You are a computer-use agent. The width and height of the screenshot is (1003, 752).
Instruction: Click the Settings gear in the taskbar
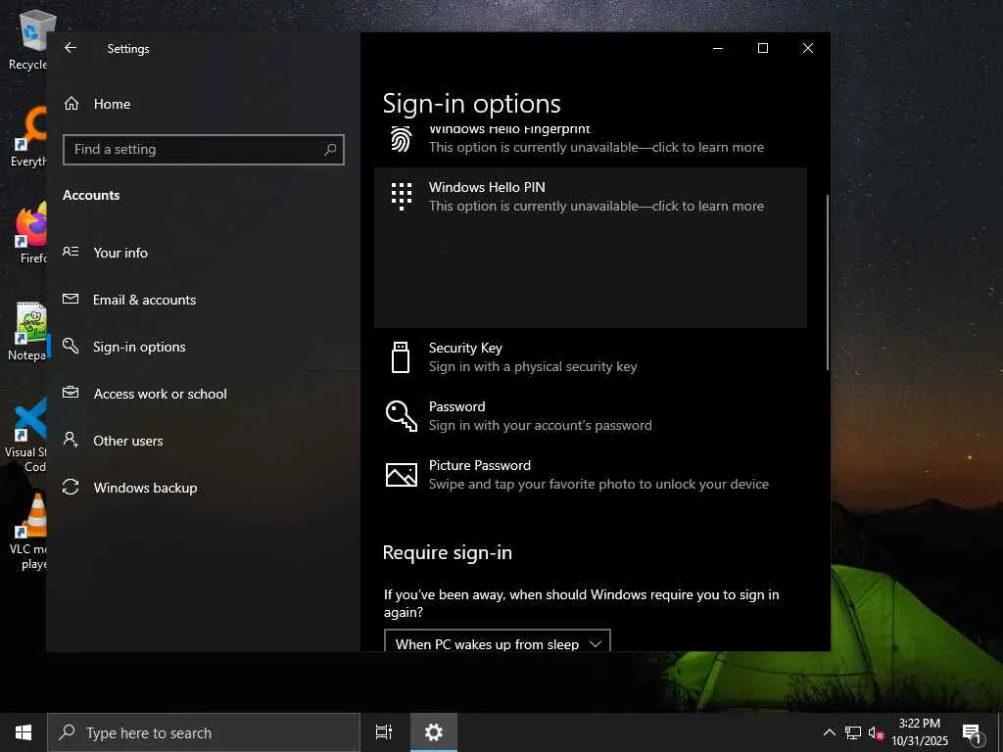434,732
